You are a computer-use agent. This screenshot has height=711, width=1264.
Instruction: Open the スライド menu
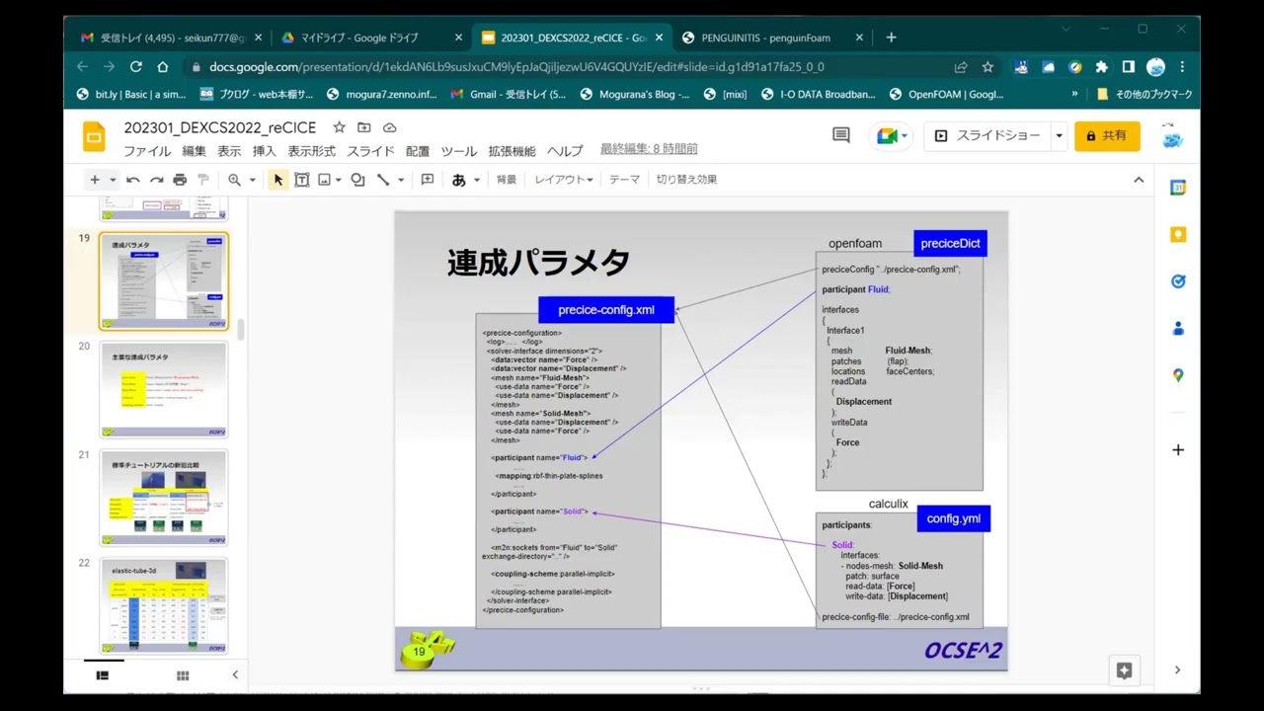tap(370, 151)
